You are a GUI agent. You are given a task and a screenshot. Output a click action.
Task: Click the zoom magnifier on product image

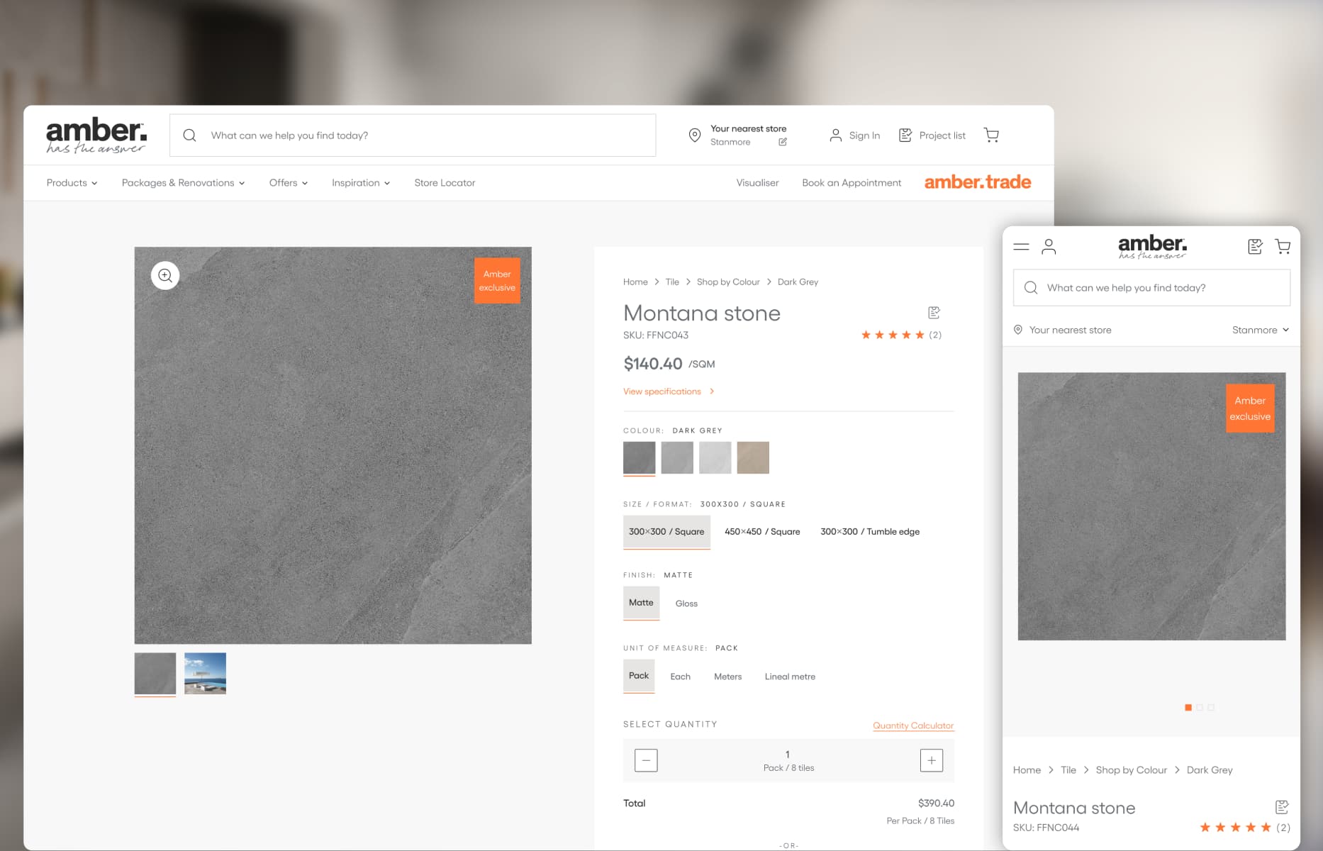point(165,275)
